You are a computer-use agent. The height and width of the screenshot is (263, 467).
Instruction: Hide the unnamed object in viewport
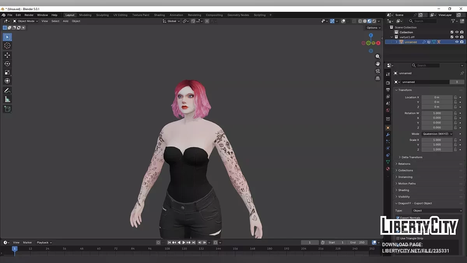click(457, 42)
